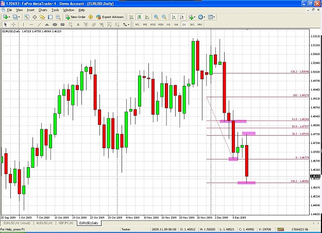Open the File menu
The image size is (322, 233).
coord(9,10)
